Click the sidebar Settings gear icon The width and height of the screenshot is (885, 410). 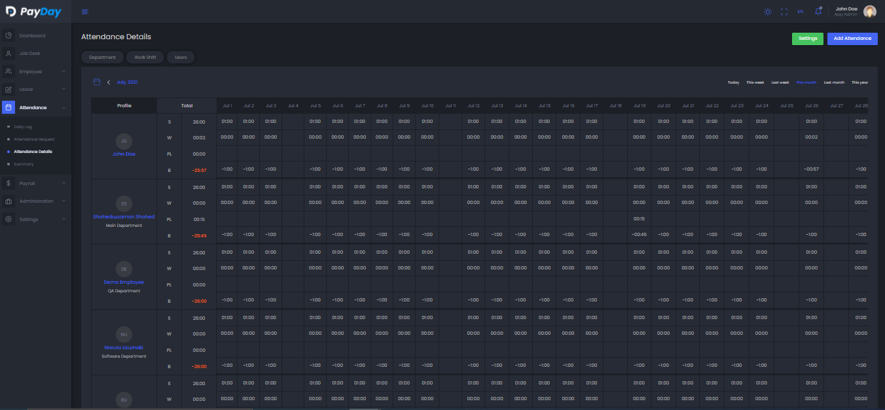click(9, 219)
